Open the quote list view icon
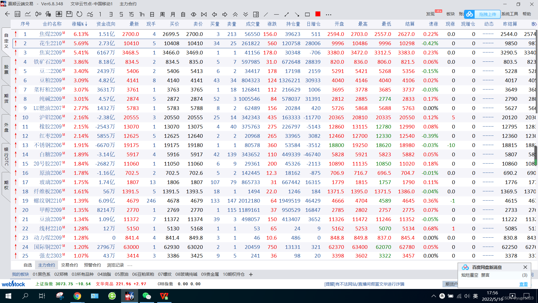The width and height of the screenshot is (538, 303). pyautogui.click(x=17, y=14)
